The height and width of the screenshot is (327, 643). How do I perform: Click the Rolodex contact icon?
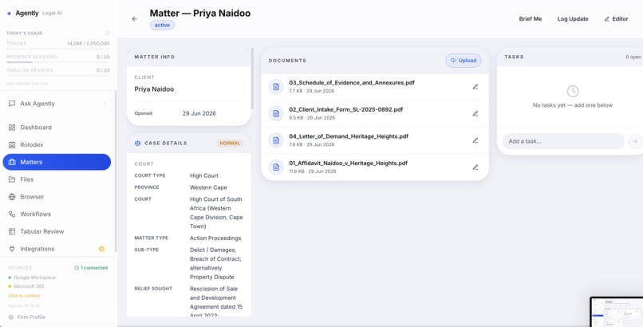(12, 144)
